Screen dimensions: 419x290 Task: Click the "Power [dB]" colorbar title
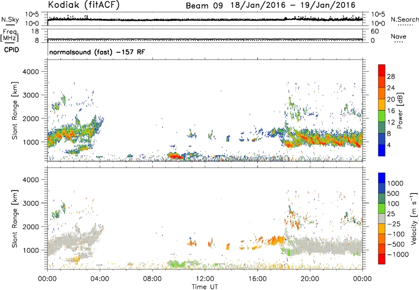click(x=400, y=110)
